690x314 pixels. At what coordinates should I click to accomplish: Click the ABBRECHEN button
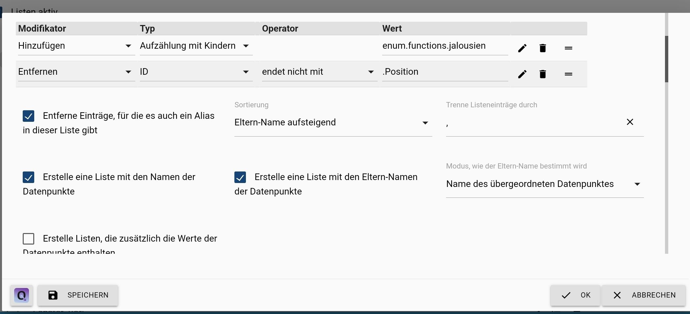[644, 295]
